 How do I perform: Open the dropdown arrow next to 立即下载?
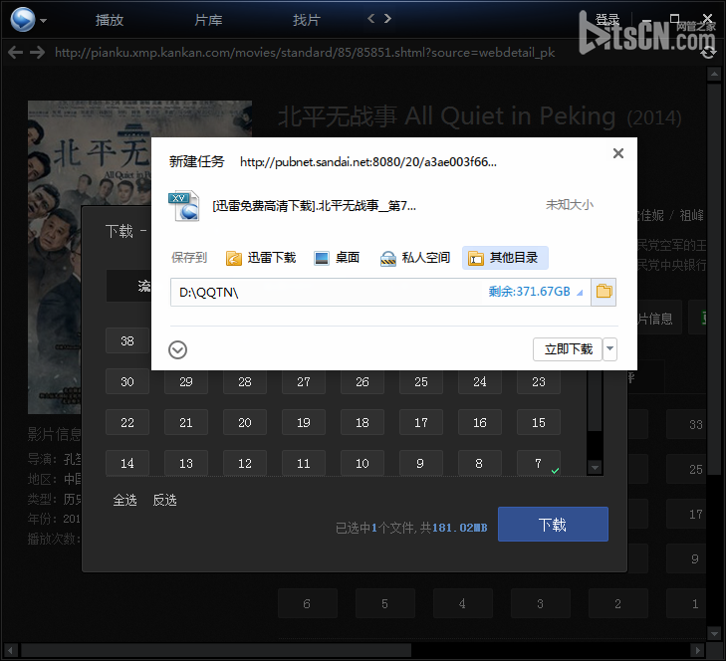tap(609, 349)
